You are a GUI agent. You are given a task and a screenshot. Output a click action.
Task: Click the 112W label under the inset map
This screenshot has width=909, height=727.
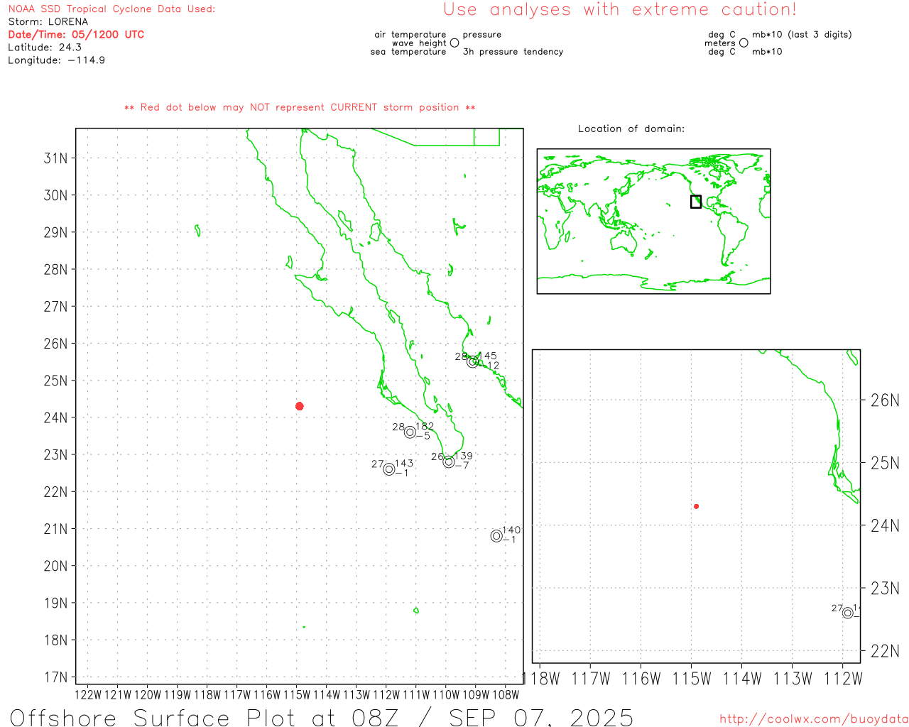[x=843, y=679]
